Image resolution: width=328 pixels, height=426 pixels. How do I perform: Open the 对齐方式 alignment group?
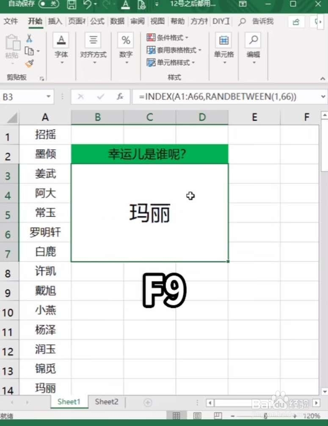[93, 49]
